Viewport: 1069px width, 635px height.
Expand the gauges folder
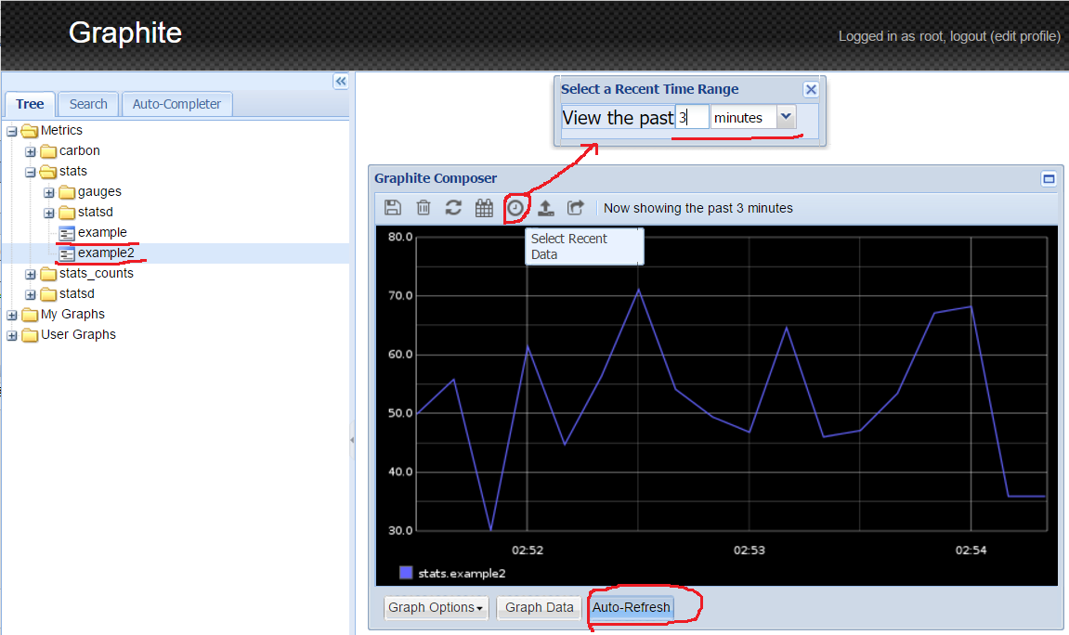[x=48, y=192]
